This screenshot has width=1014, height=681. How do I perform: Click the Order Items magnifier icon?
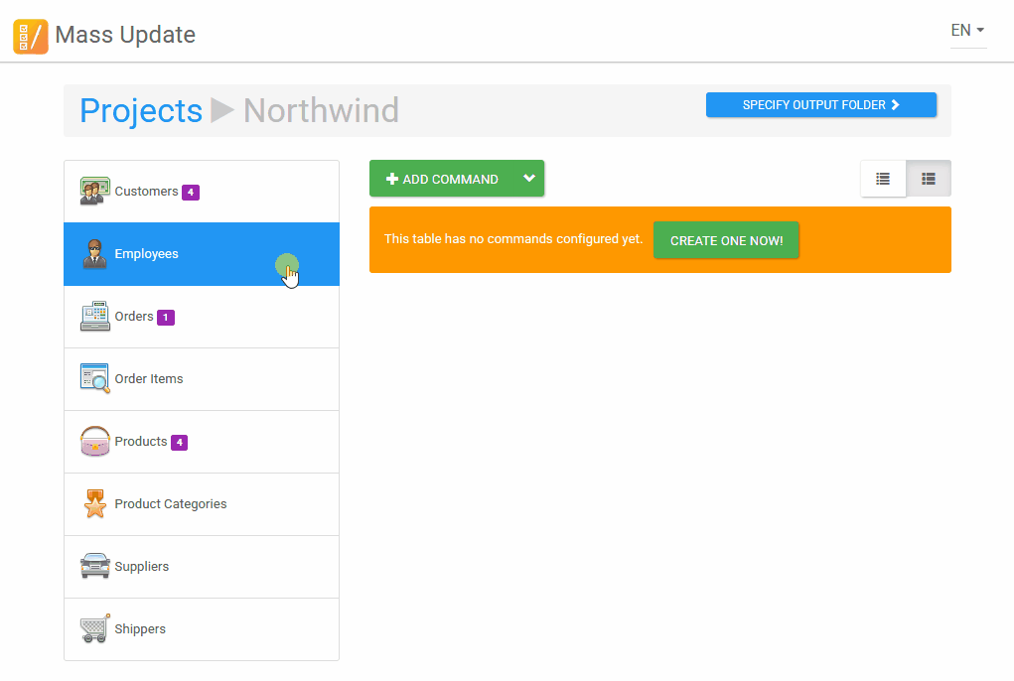point(94,379)
